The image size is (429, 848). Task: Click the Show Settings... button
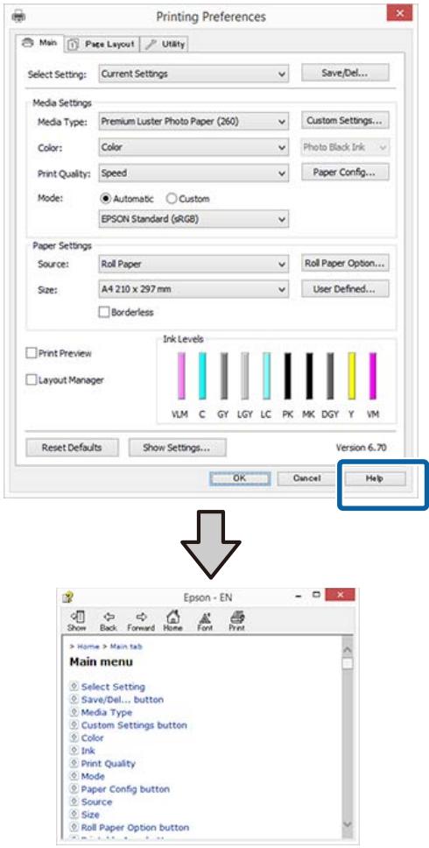pyautogui.click(x=176, y=448)
